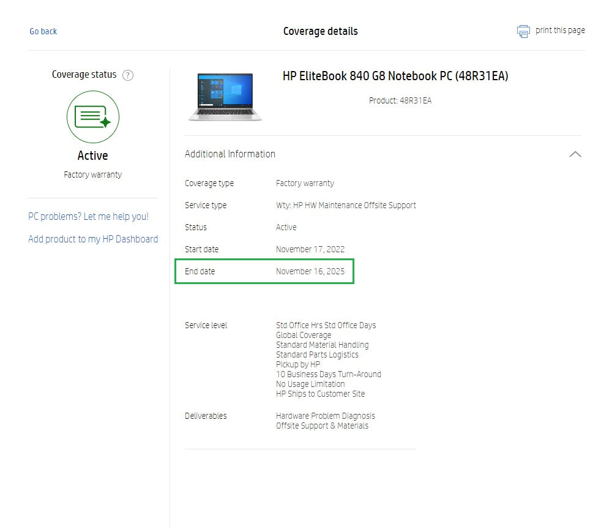Click the Status value Active in details
This screenshot has height=529, width=612.
pyautogui.click(x=286, y=227)
